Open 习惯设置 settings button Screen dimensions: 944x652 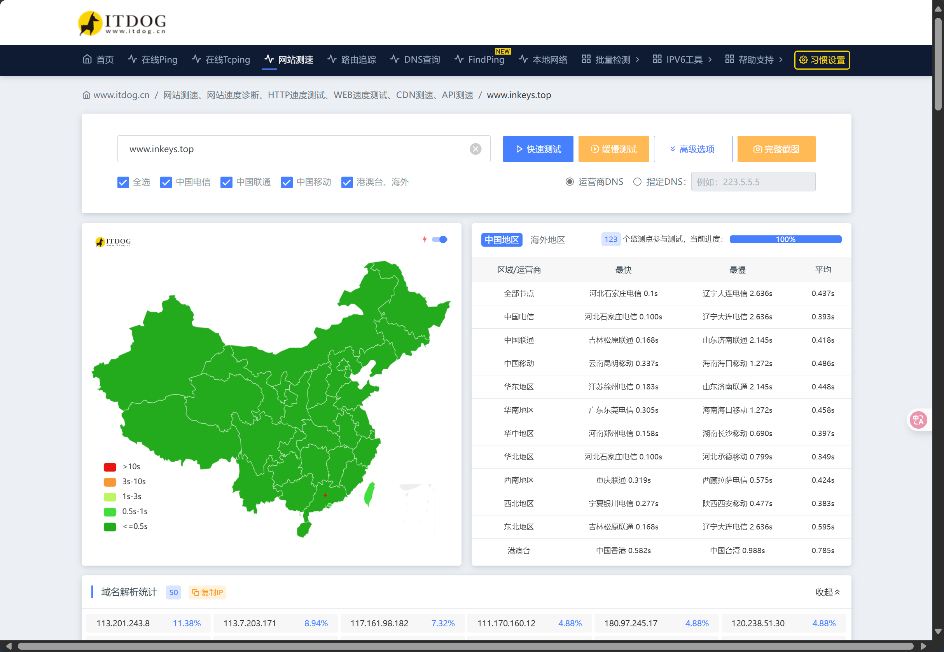822,60
